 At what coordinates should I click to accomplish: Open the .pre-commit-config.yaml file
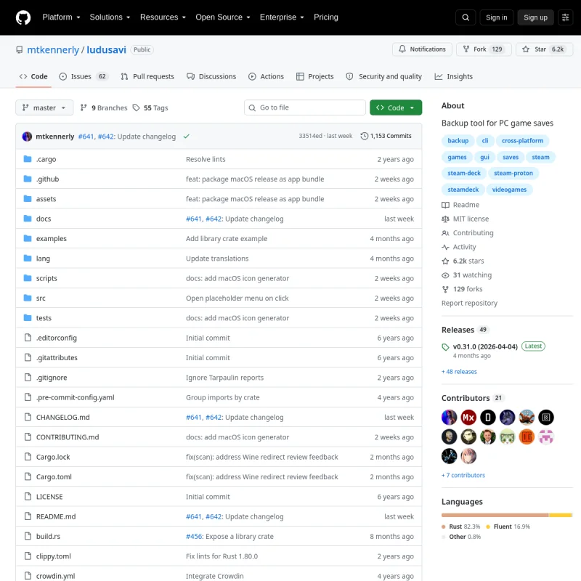(76, 397)
